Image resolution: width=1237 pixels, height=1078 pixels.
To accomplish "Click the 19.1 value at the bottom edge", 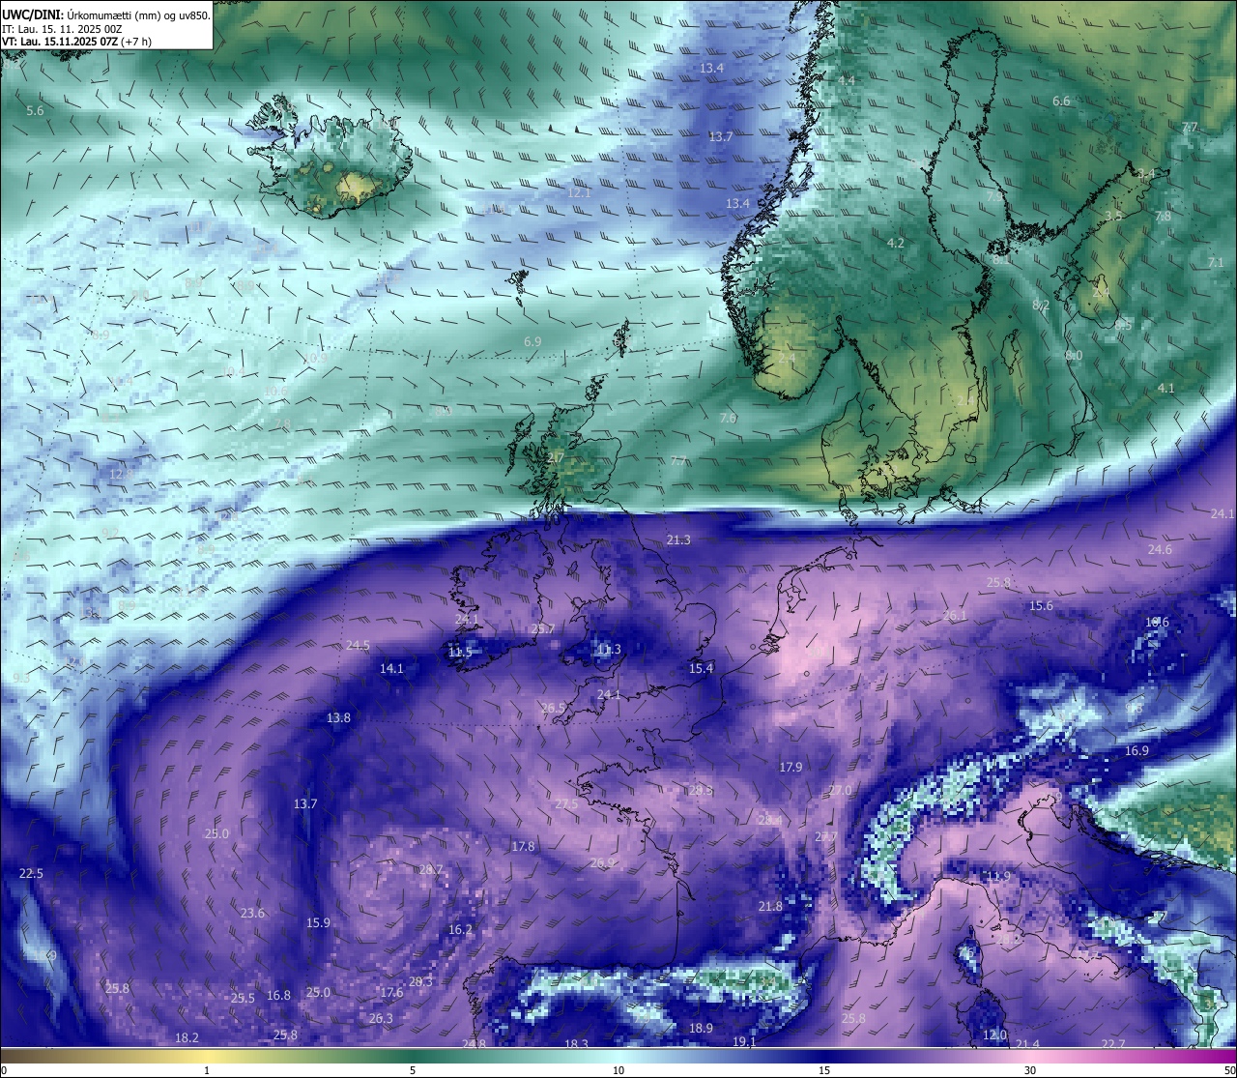I will click(x=743, y=1041).
